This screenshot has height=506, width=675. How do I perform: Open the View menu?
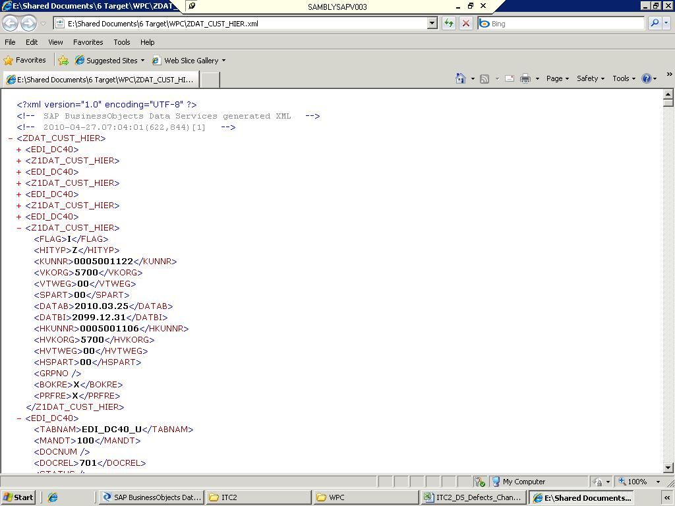[x=55, y=42]
